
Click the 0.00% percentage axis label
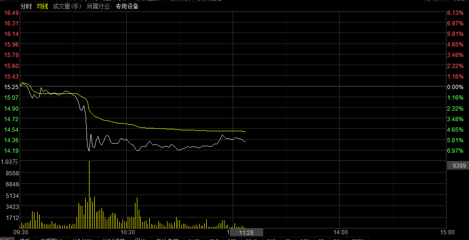[x=455, y=87]
